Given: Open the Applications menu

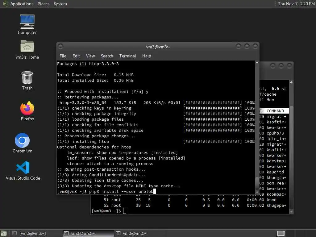Looking at the screenshot, I should click(22, 4).
